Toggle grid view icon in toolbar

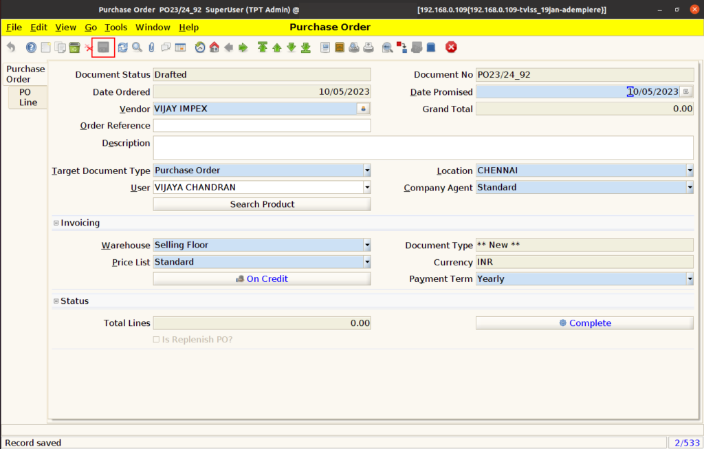180,47
